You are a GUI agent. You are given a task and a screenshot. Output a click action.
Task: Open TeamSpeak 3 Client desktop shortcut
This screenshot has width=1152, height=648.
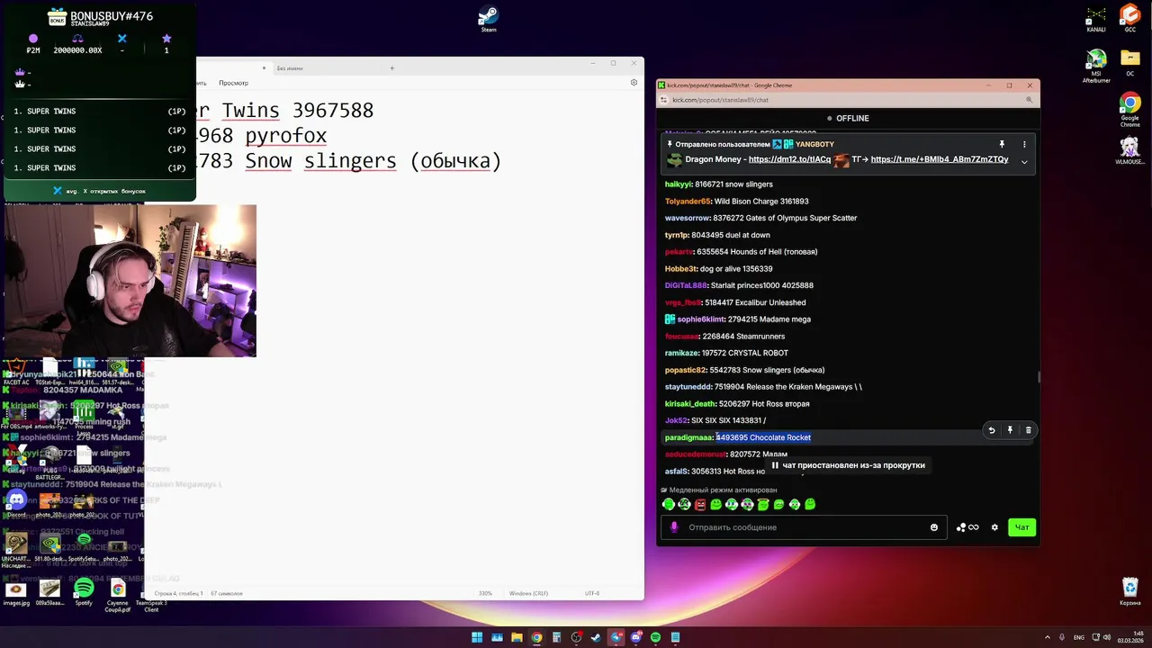click(151, 596)
